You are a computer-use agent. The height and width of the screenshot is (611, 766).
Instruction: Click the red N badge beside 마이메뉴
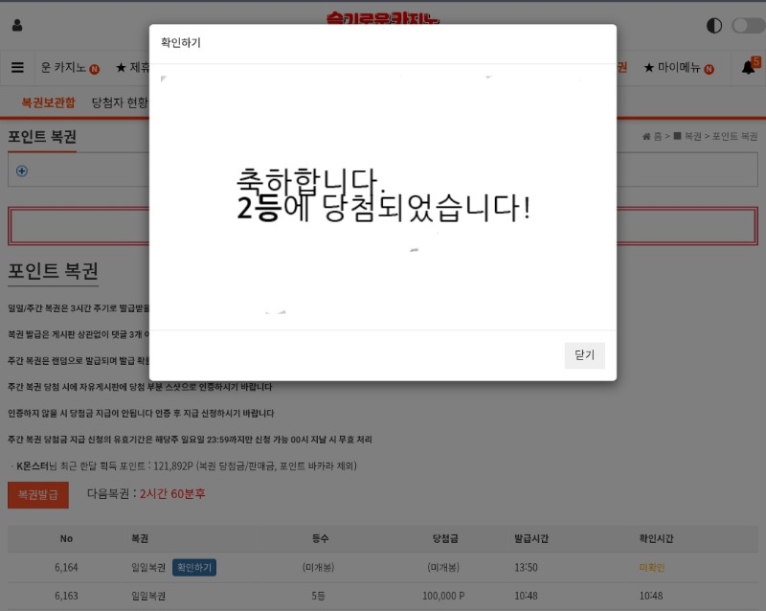tap(709, 69)
